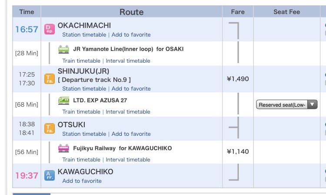This screenshot has width=326, height=195.
Task: Click the orange Tra. icon beside OTSUKI
Action: (x=50, y=128)
